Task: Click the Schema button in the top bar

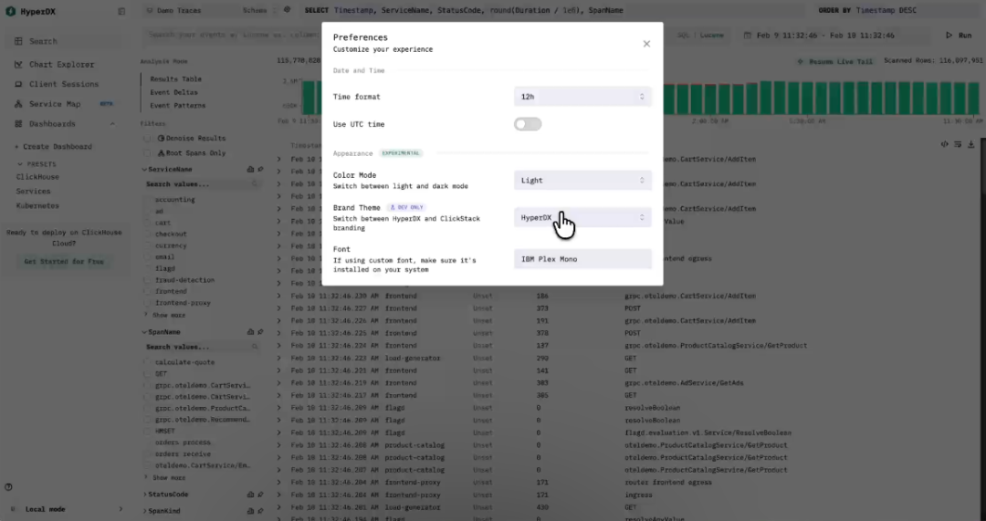Action: tap(255, 10)
